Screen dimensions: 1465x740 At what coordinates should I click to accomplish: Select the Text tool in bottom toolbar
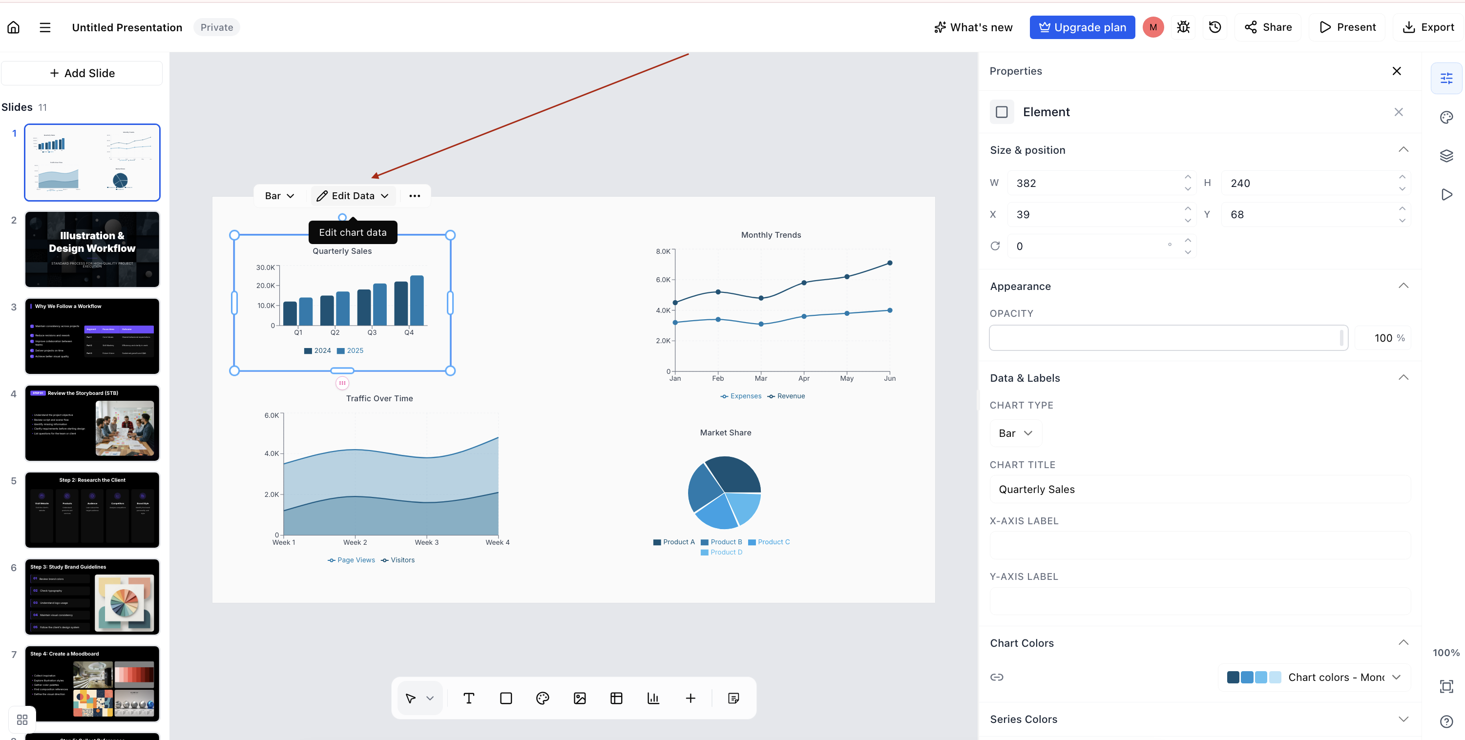point(469,698)
